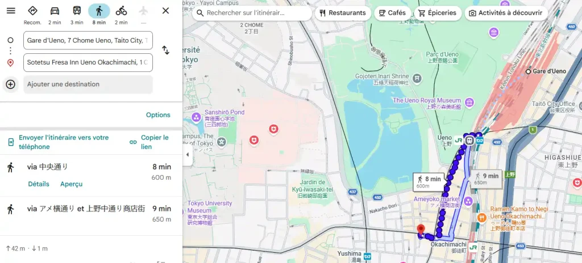The height and width of the screenshot is (263, 582).
Task: Click the 8 min 600m route label on map
Action: 429,182
